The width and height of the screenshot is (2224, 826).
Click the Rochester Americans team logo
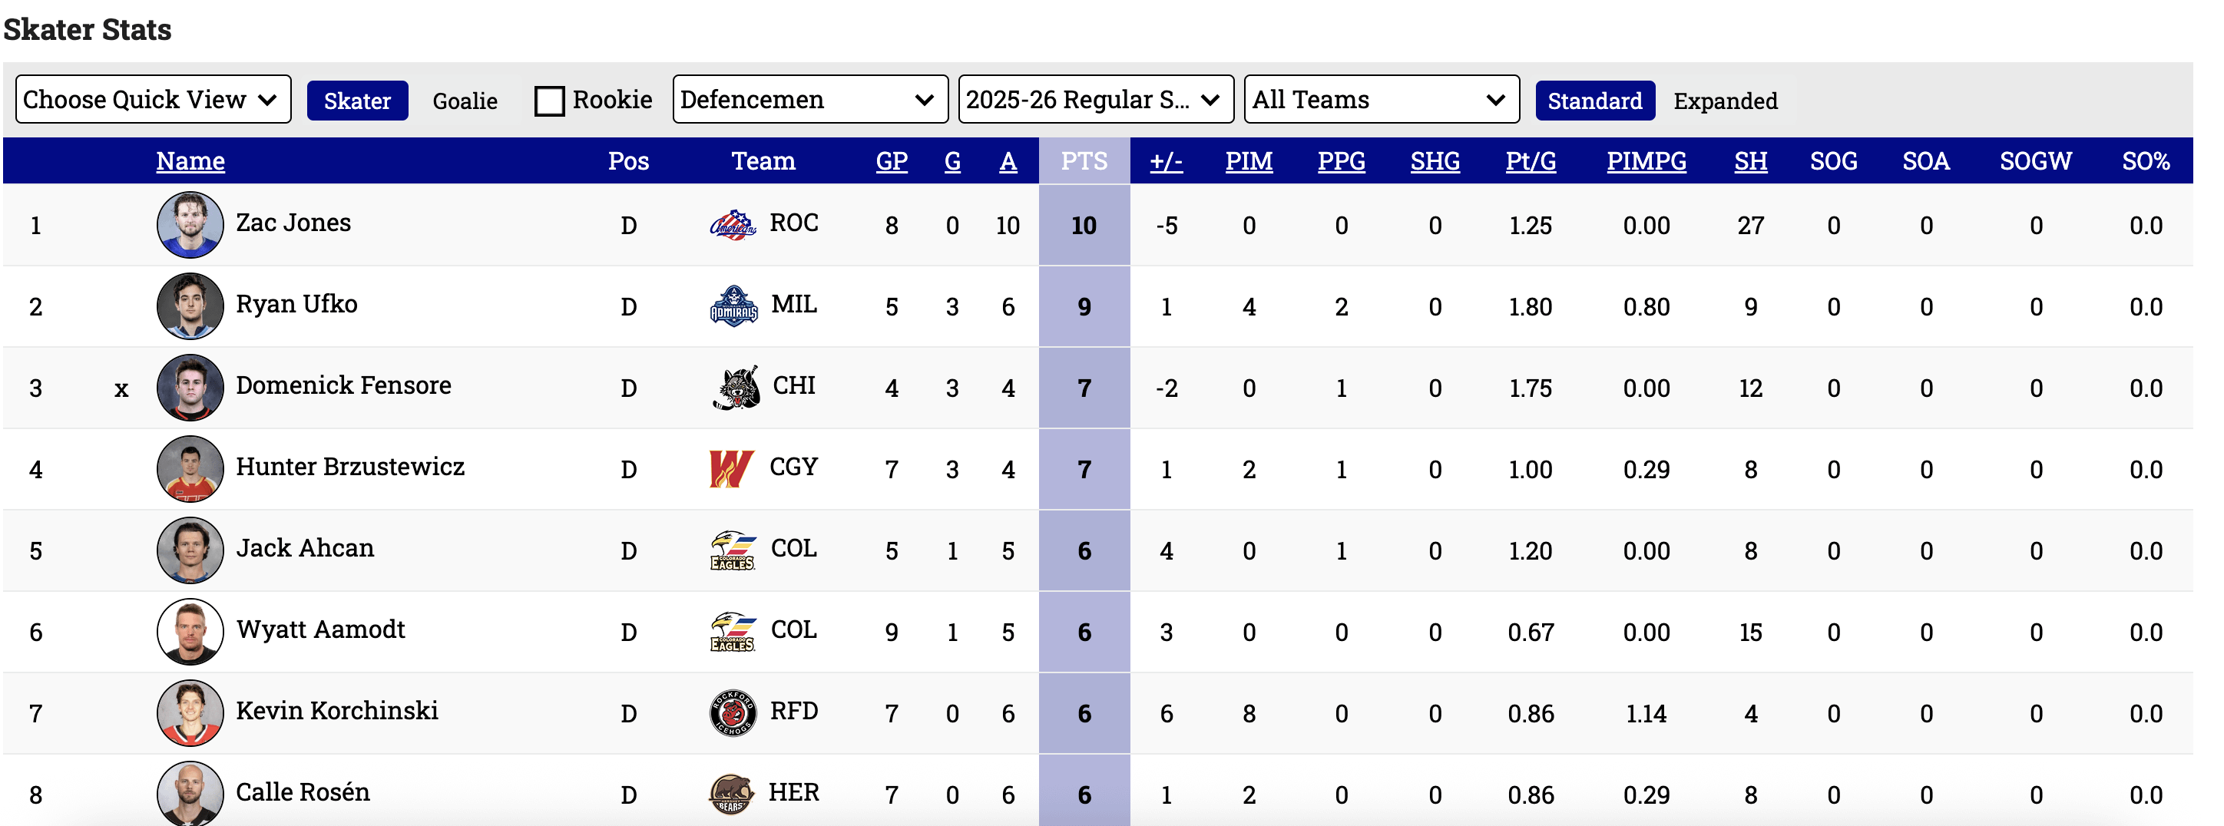(732, 225)
